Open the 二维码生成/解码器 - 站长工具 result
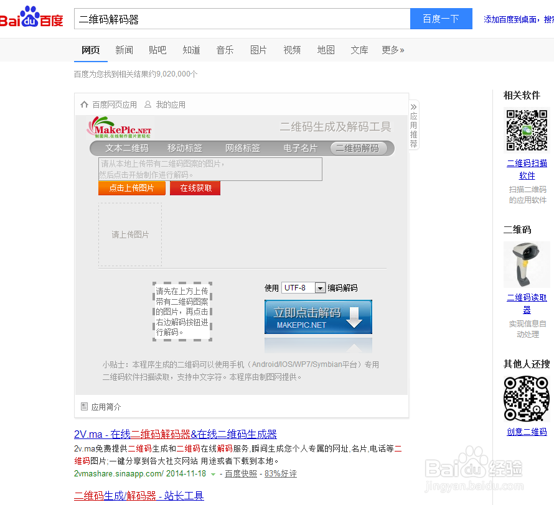Viewport: 554px width, 505px height. pyautogui.click(x=139, y=496)
